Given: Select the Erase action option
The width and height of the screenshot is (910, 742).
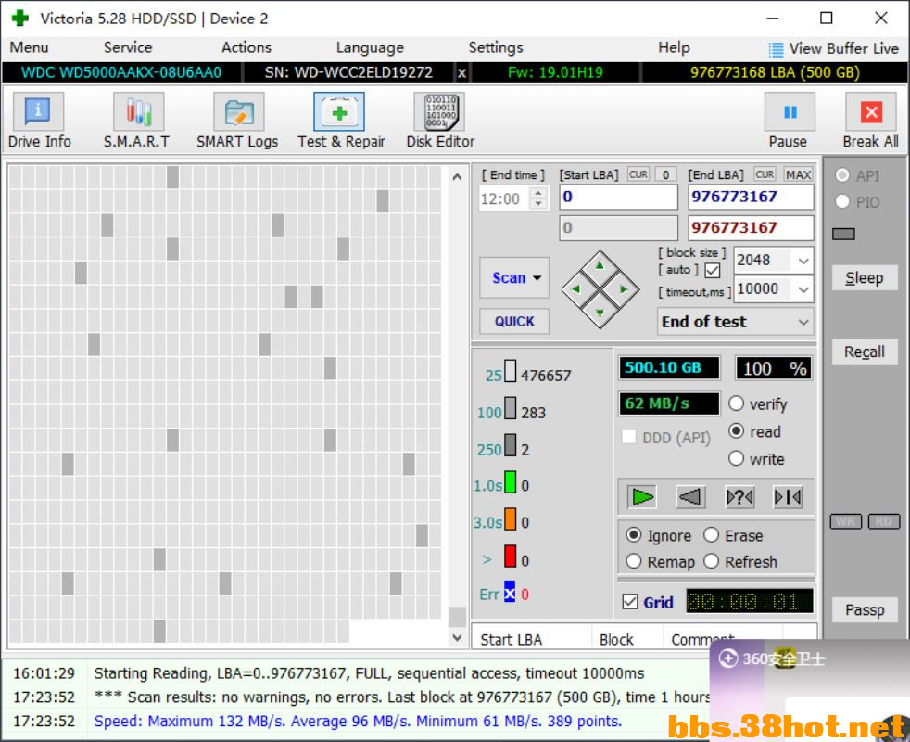Looking at the screenshot, I should (711, 534).
